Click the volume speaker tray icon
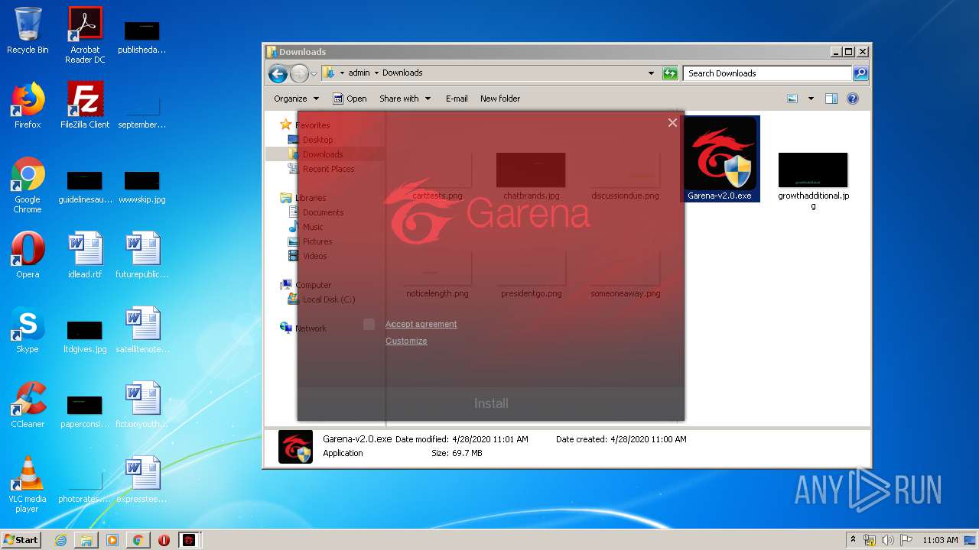The height and width of the screenshot is (550, 979). pyautogui.click(x=887, y=540)
